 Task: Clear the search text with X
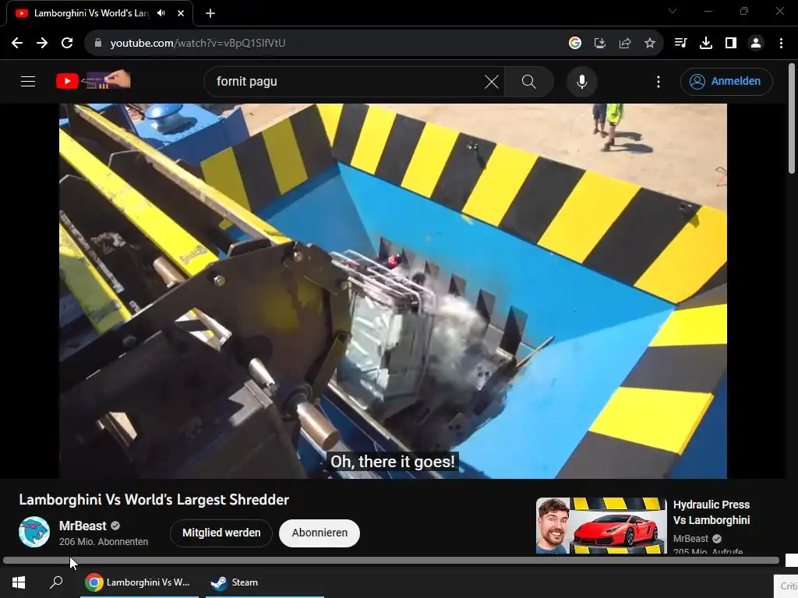(x=492, y=81)
